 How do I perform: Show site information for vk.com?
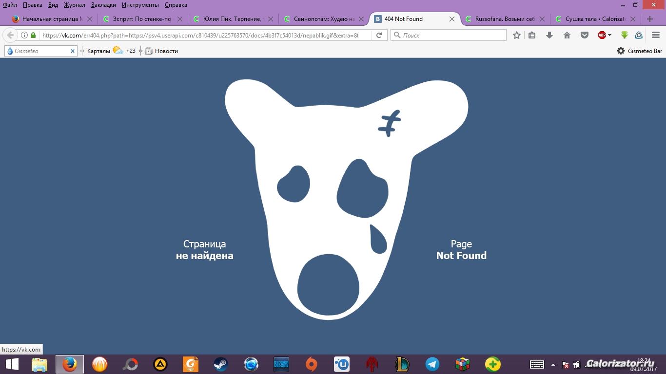coord(24,35)
